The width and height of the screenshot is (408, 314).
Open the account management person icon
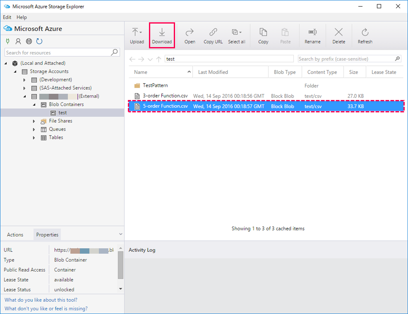(18, 41)
